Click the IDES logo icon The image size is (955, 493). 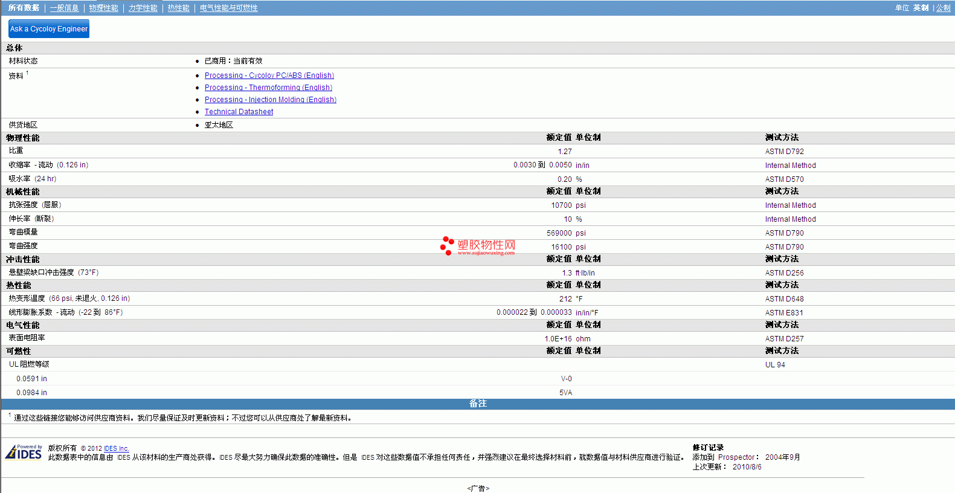(x=24, y=452)
